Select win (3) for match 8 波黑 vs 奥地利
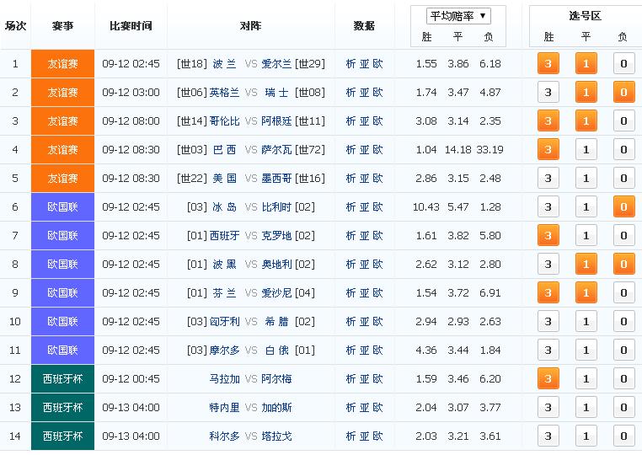The width and height of the screenshot is (642, 455). click(548, 265)
